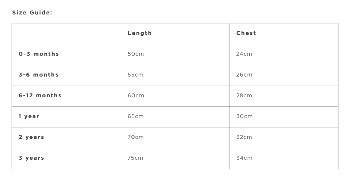Select the 26cm chest cell

tap(244, 75)
